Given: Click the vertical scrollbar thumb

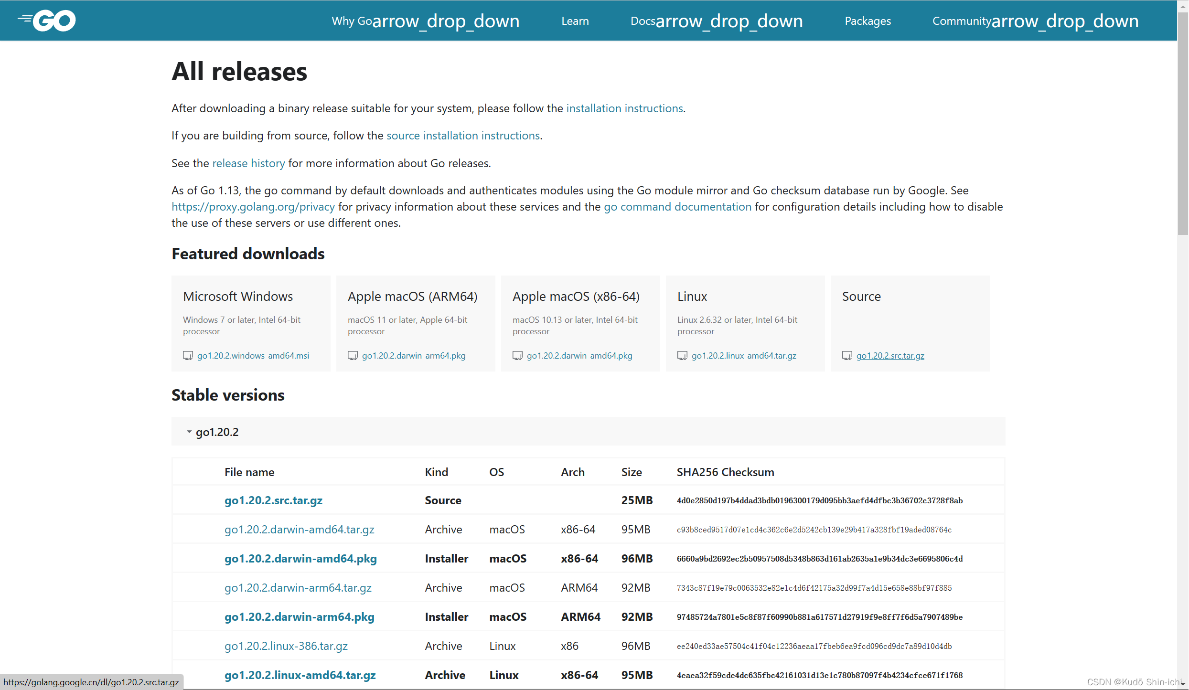Looking at the screenshot, I should [1182, 124].
